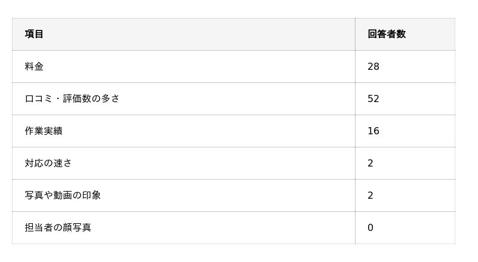
Task: Select the 作業実績 row label
Action: pos(44,131)
